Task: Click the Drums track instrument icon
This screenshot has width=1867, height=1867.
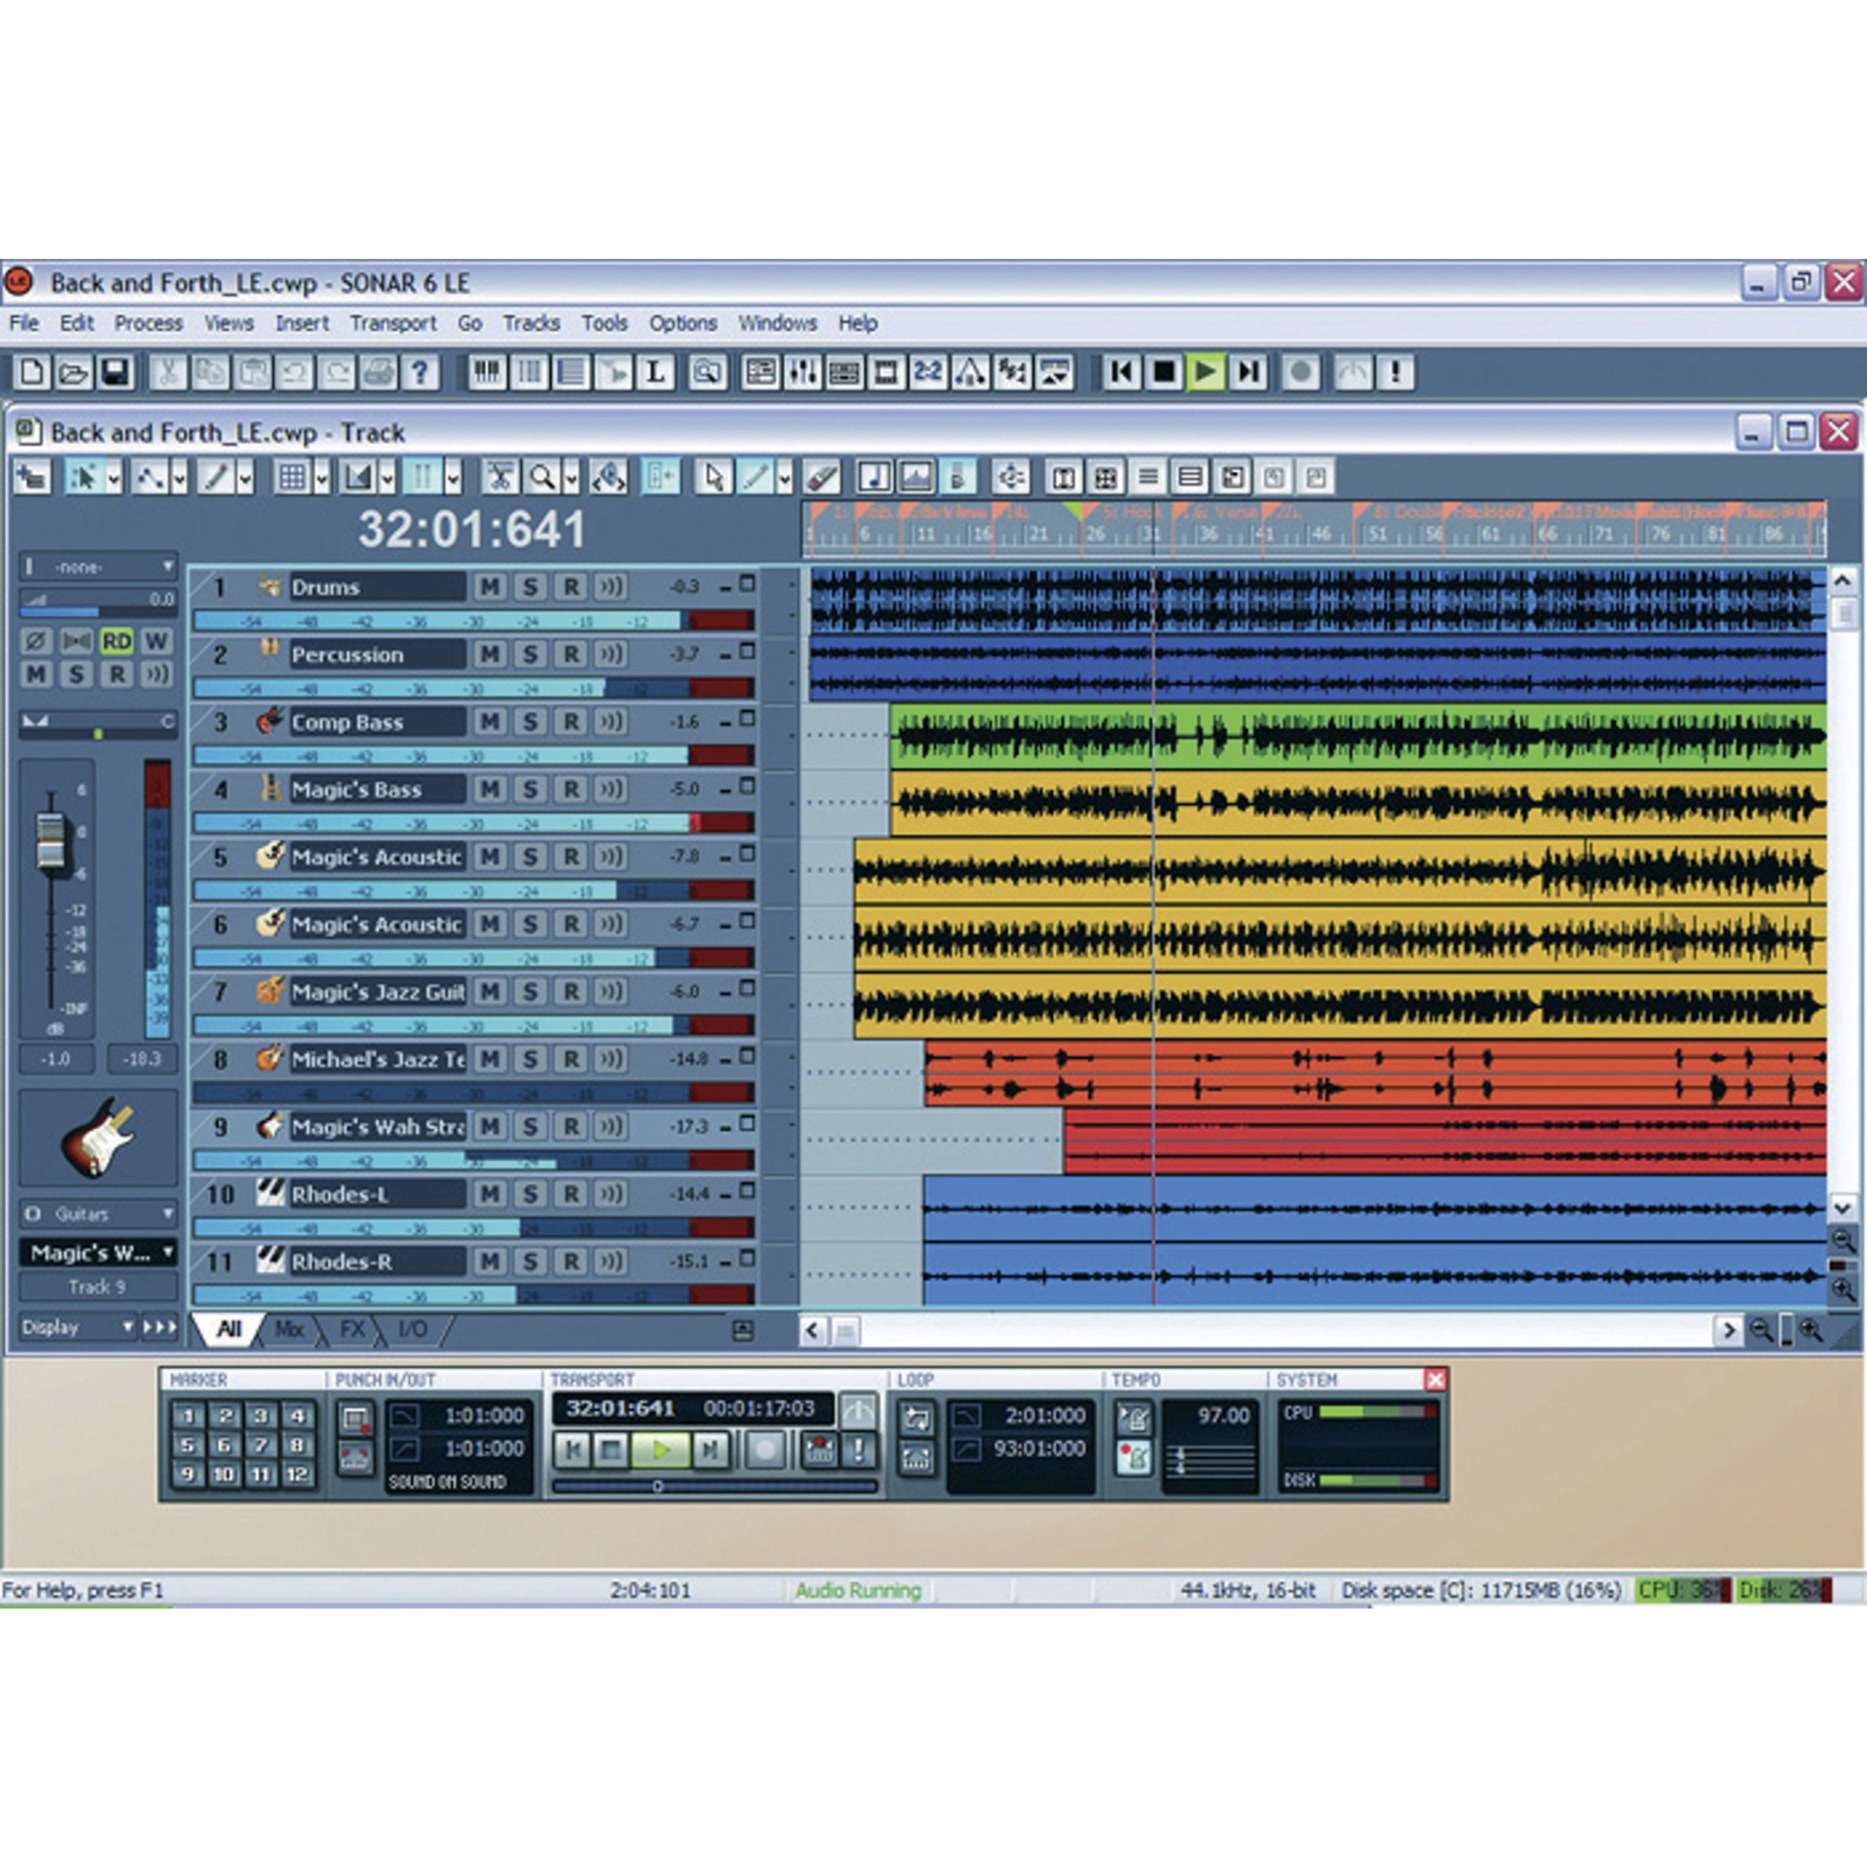Action: coord(270,586)
